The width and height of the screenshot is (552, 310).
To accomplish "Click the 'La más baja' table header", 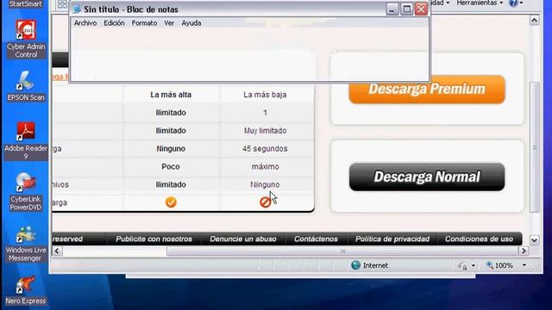I will point(265,95).
